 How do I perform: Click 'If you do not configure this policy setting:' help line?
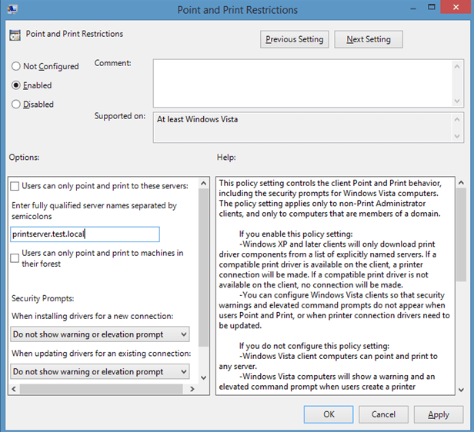(x=315, y=346)
